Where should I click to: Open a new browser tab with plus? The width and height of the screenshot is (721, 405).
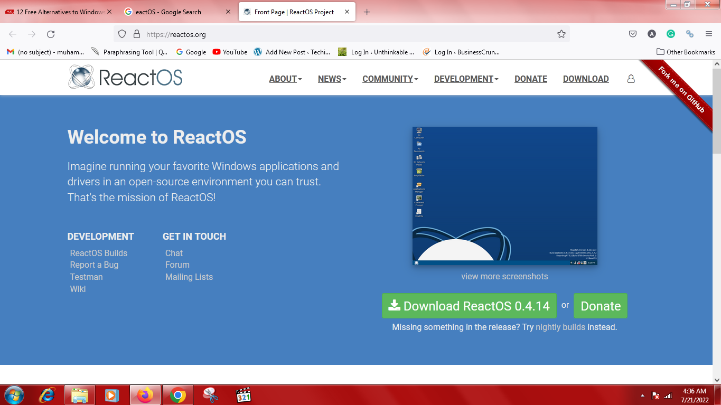(x=367, y=12)
